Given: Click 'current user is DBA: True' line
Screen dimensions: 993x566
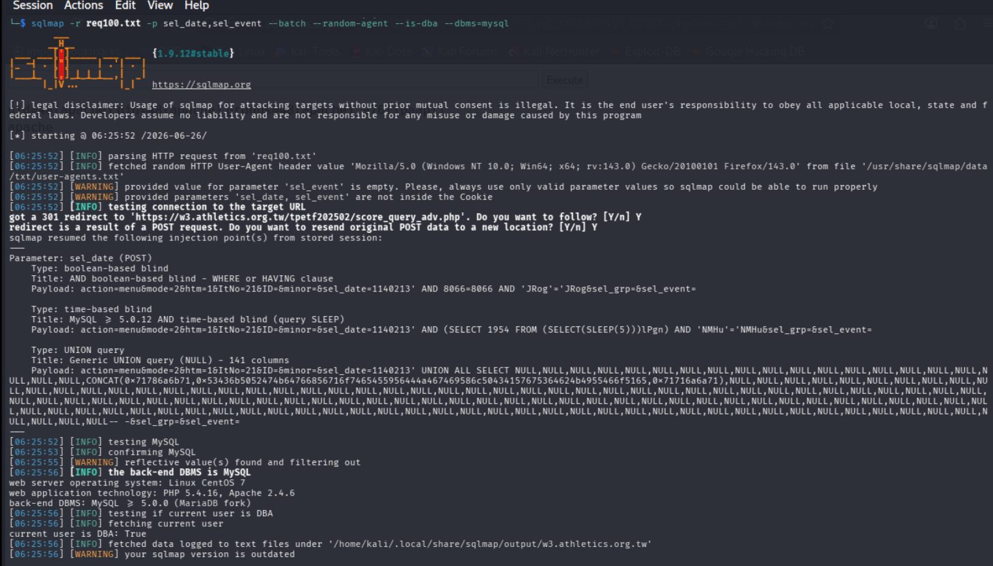Looking at the screenshot, I should [78, 534].
